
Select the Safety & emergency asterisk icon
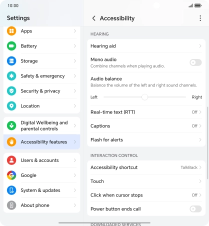[11, 76]
